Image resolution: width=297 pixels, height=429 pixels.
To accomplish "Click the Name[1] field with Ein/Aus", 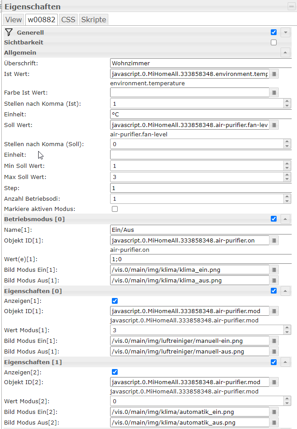I will click(201, 230).
